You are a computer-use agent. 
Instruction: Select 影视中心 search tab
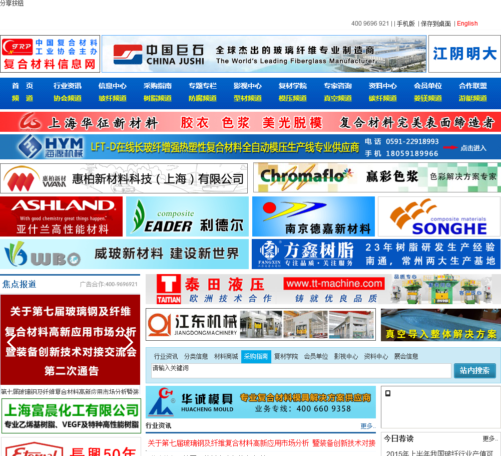pos(346,356)
